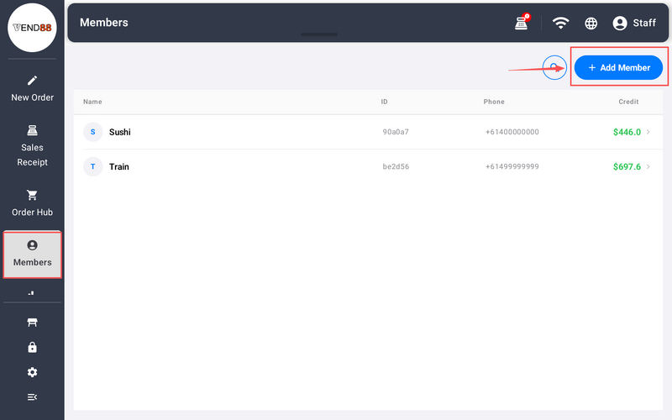The width and height of the screenshot is (672, 420).
Task: Click the T avatar for Train
Action: pyautogui.click(x=93, y=166)
